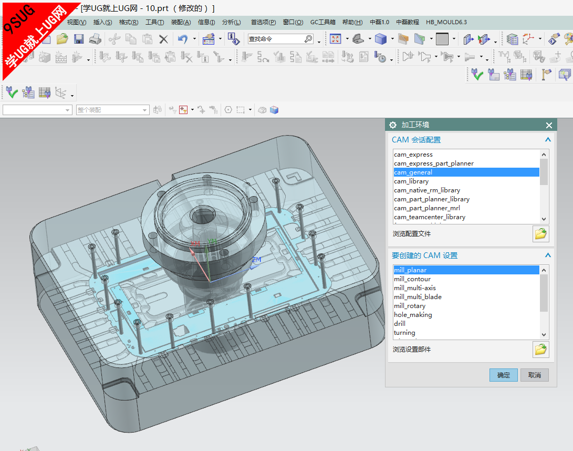Select drill CAM setup

pos(466,323)
